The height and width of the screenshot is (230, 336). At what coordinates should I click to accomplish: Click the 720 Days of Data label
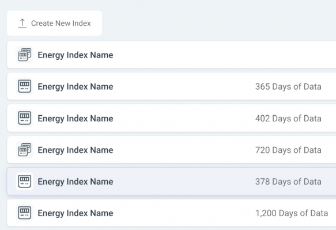click(x=288, y=150)
